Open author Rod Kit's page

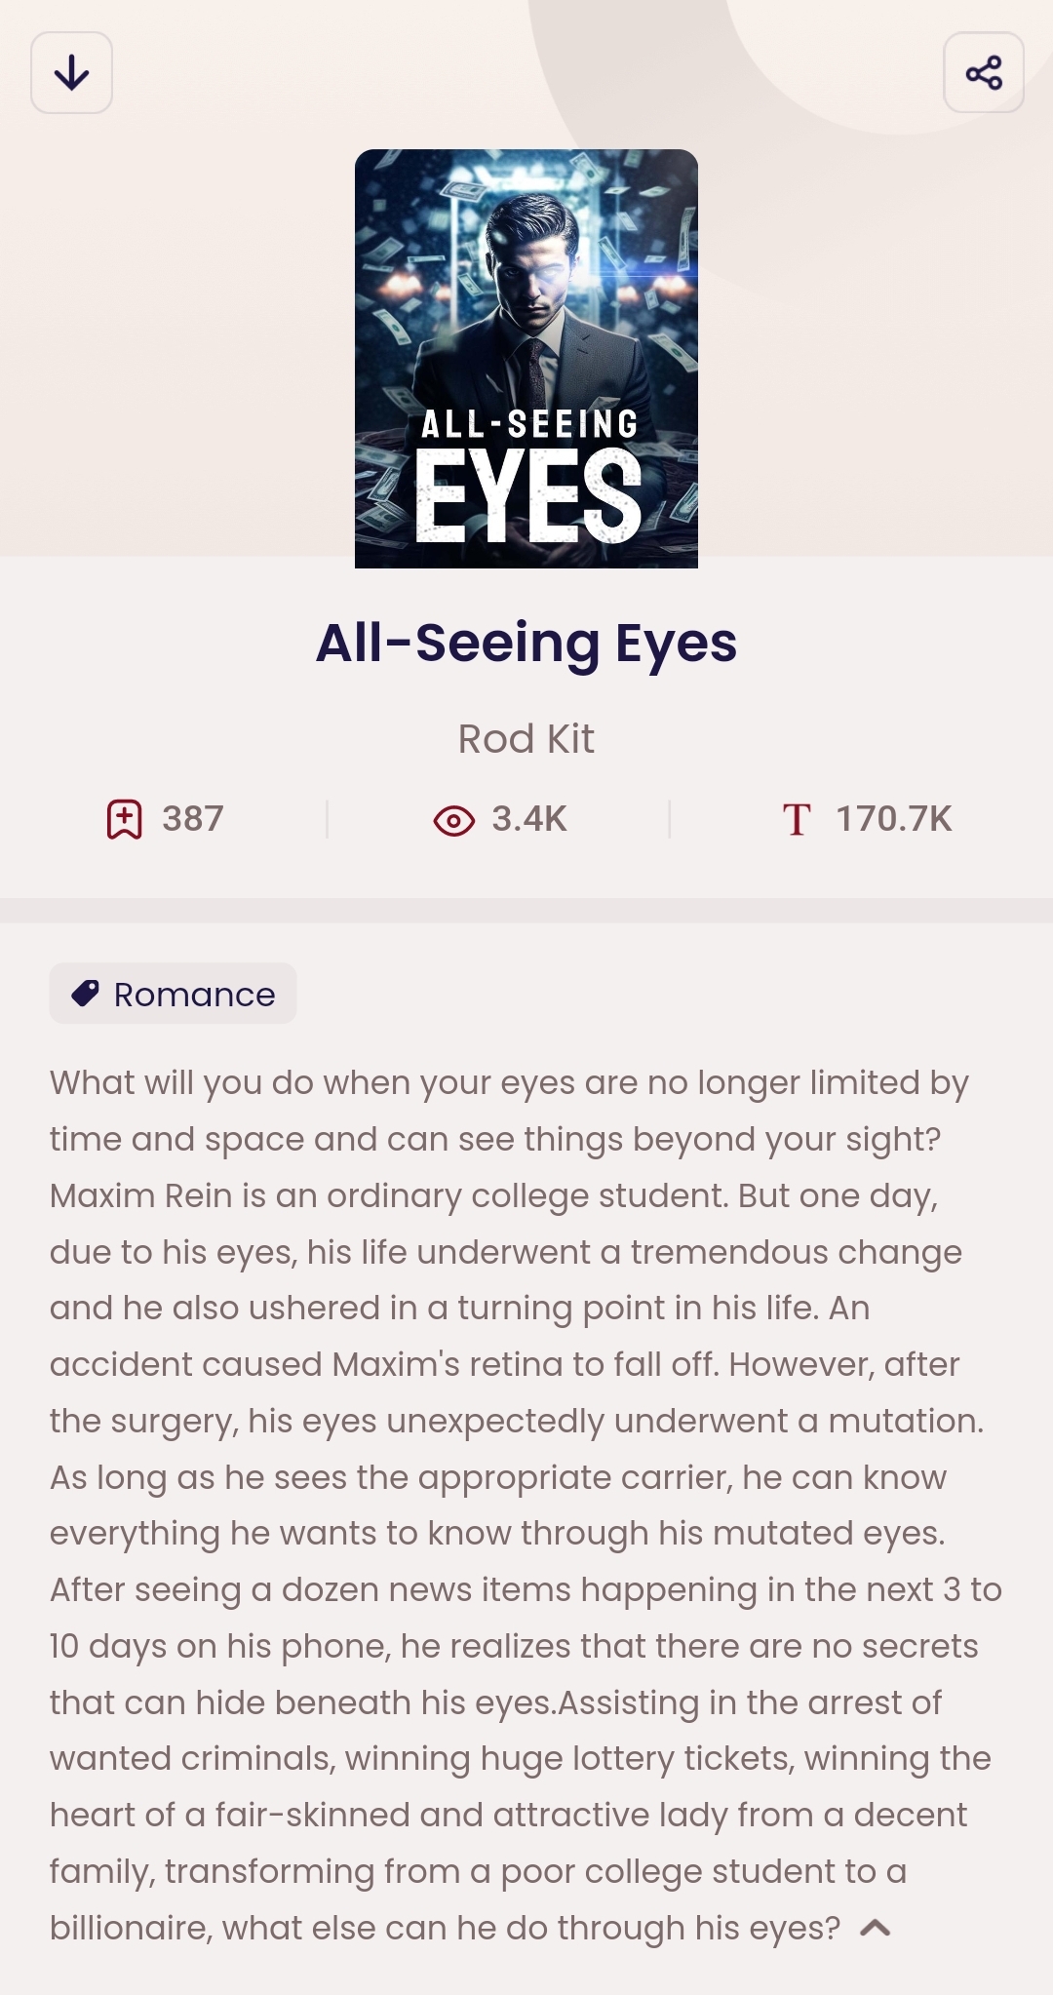pyautogui.click(x=526, y=739)
